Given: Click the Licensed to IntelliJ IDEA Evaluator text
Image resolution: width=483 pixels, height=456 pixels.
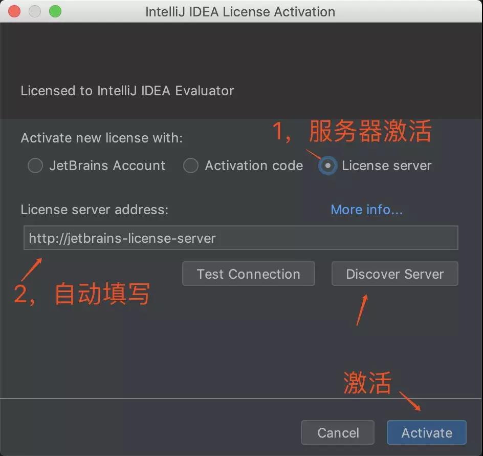Looking at the screenshot, I should [127, 91].
